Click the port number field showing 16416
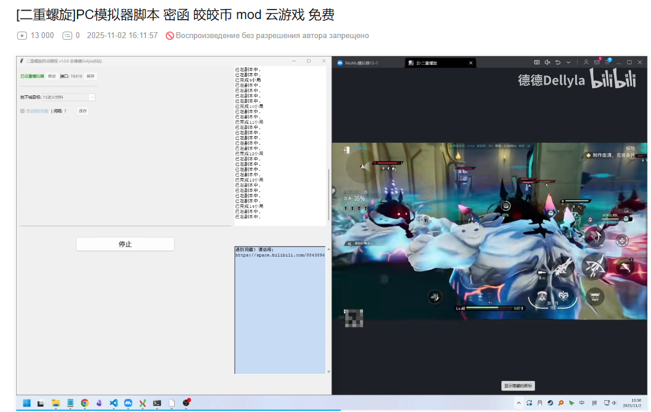This screenshot has width=651, height=412. (76, 76)
